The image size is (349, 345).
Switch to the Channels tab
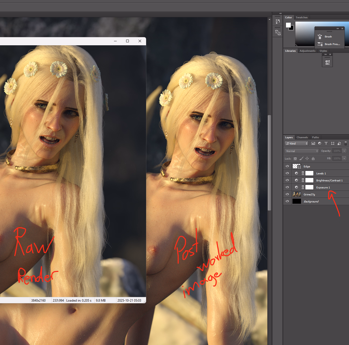[x=302, y=137]
